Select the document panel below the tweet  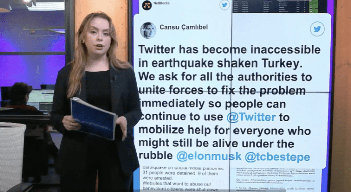pyautogui.click(x=276, y=180)
